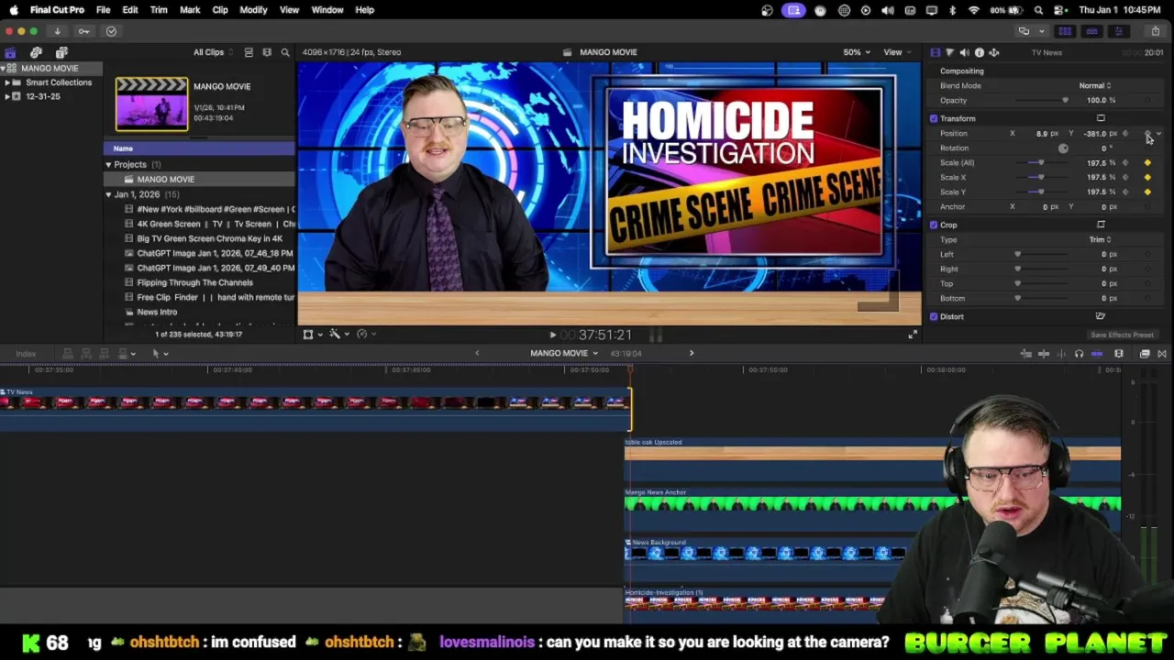Click the Crop onscreen controls icon
This screenshot has height=660, width=1174.
pyautogui.click(x=1101, y=225)
